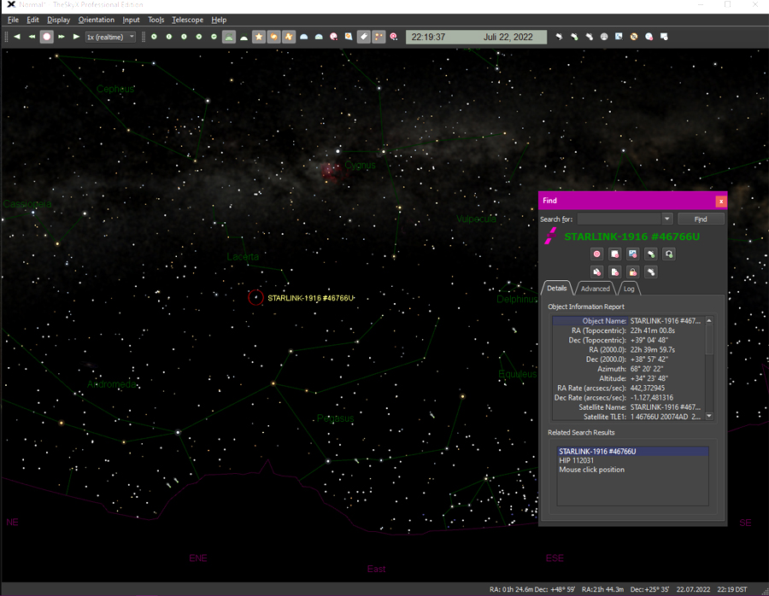Stop time flow with the stop button
Viewport: 769px width, 596px height.
47,37
